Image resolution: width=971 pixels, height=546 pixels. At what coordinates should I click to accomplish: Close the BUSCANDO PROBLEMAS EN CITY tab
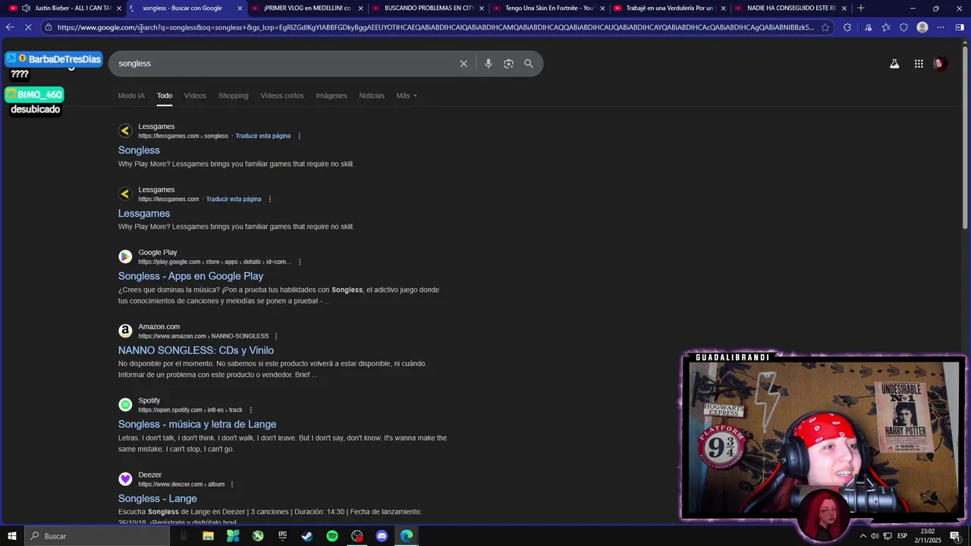pos(481,8)
